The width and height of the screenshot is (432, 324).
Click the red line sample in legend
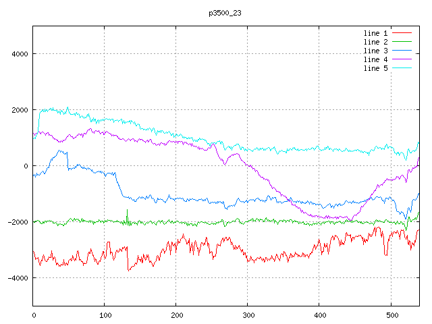(x=402, y=33)
